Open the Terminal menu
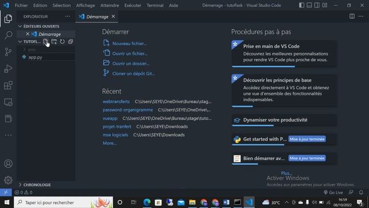369x208 pixels. tap(155, 5)
